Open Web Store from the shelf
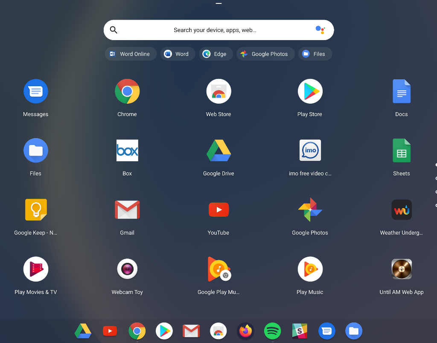Screen dimensions: 437x343 point(218,331)
